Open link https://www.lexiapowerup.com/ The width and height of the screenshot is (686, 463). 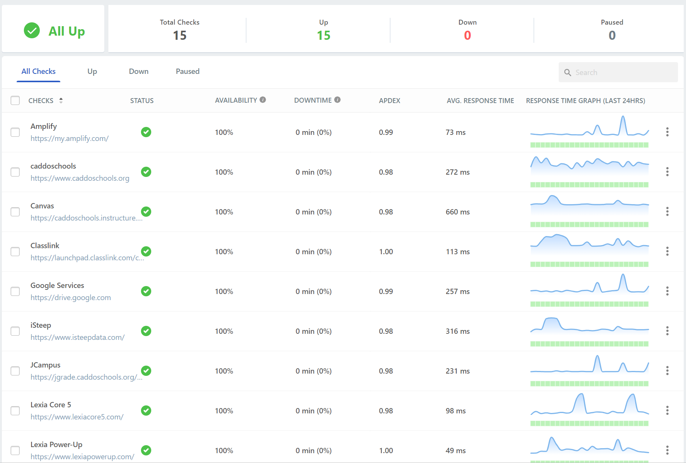[x=82, y=457]
